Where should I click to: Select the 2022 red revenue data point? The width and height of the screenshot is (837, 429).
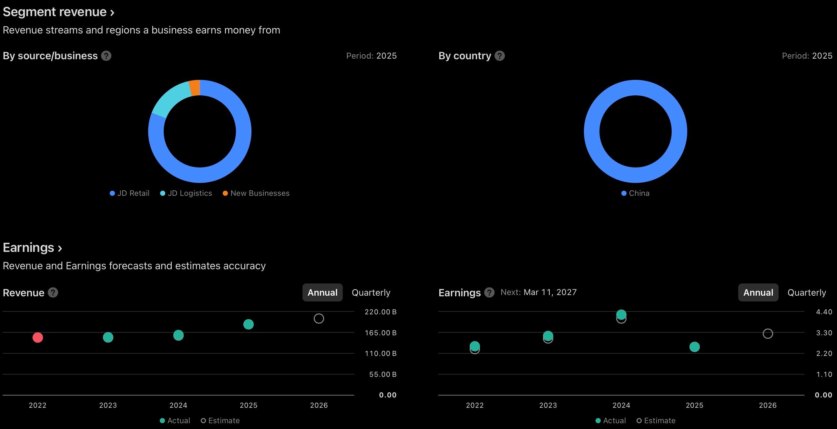pos(38,338)
